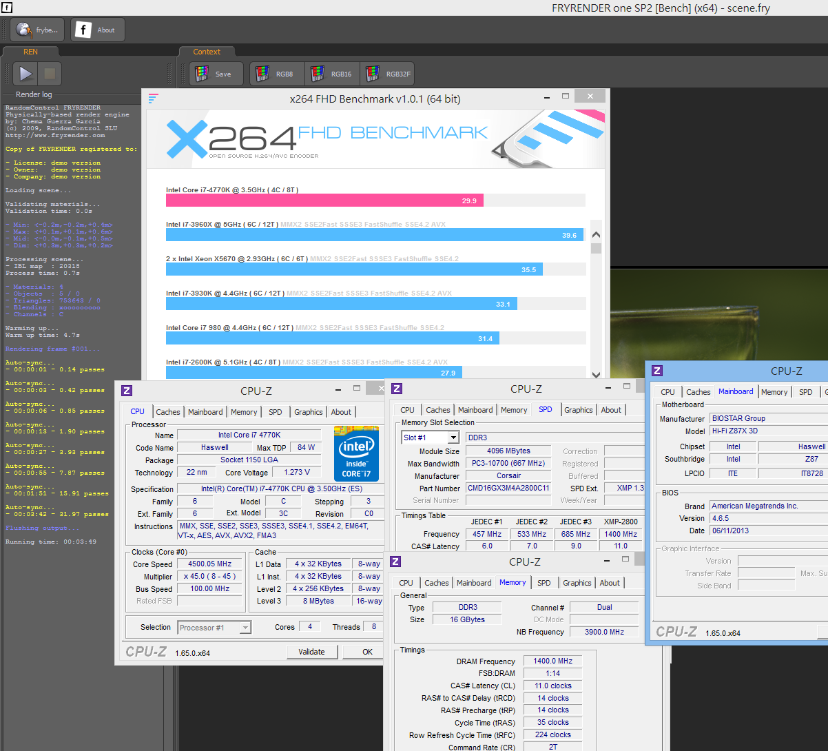Click the RGB32F save format icon
828x751 pixels.
coord(389,74)
